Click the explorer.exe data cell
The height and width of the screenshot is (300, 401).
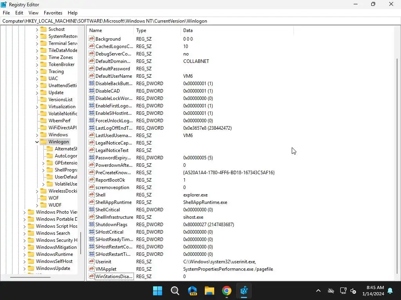click(195, 195)
